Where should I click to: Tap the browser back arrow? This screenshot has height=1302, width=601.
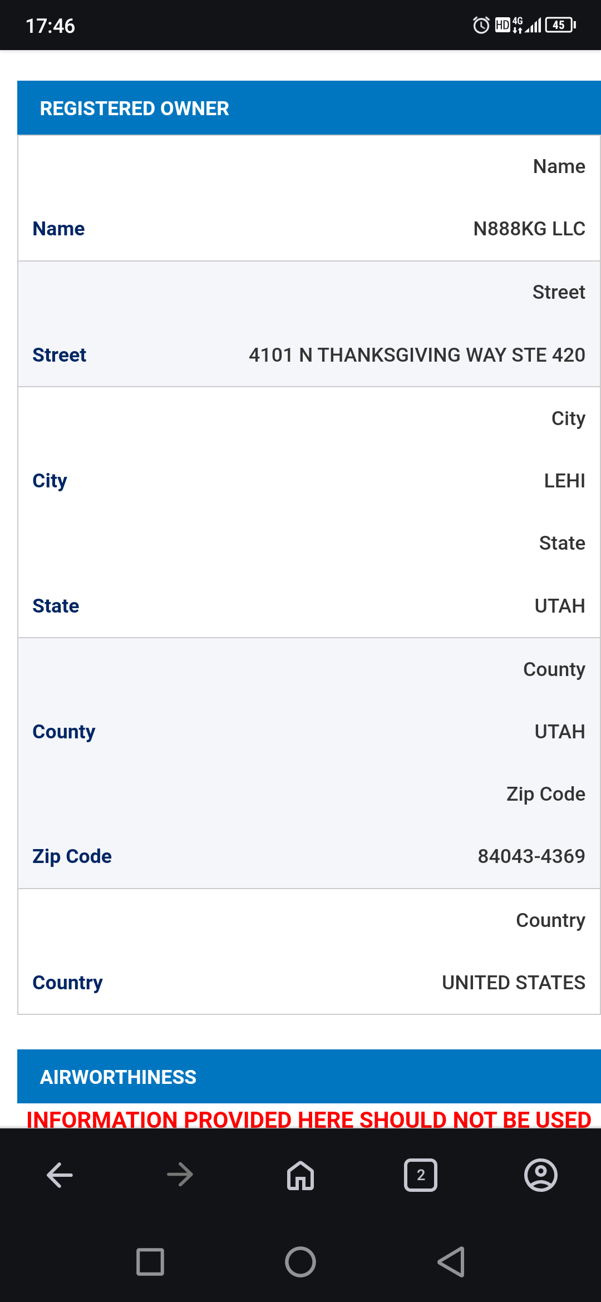point(60,1175)
